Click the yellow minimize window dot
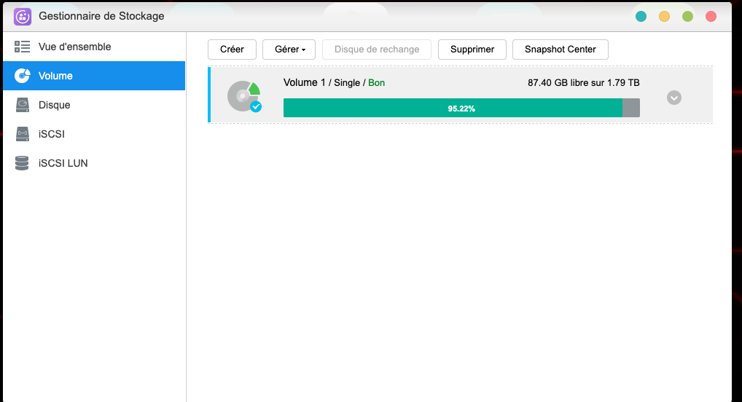The width and height of the screenshot is (742, 402). point(665,17)
